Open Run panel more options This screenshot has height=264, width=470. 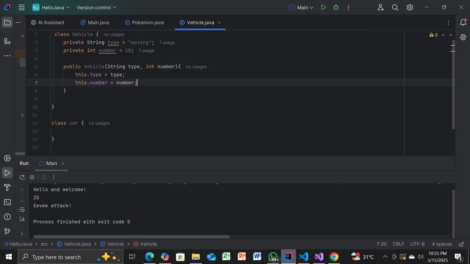pyautogui.click(x=54, y=177)
